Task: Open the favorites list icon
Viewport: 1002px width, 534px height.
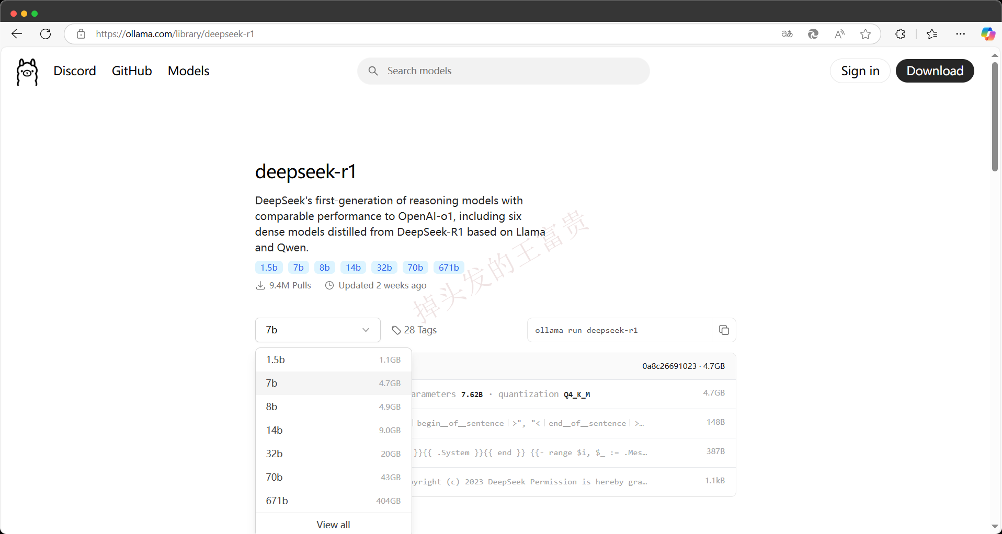Action: 932,34
